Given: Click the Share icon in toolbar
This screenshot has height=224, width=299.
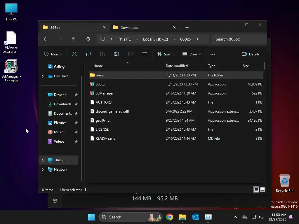Looking at the screenshot, I should [131, 54].
